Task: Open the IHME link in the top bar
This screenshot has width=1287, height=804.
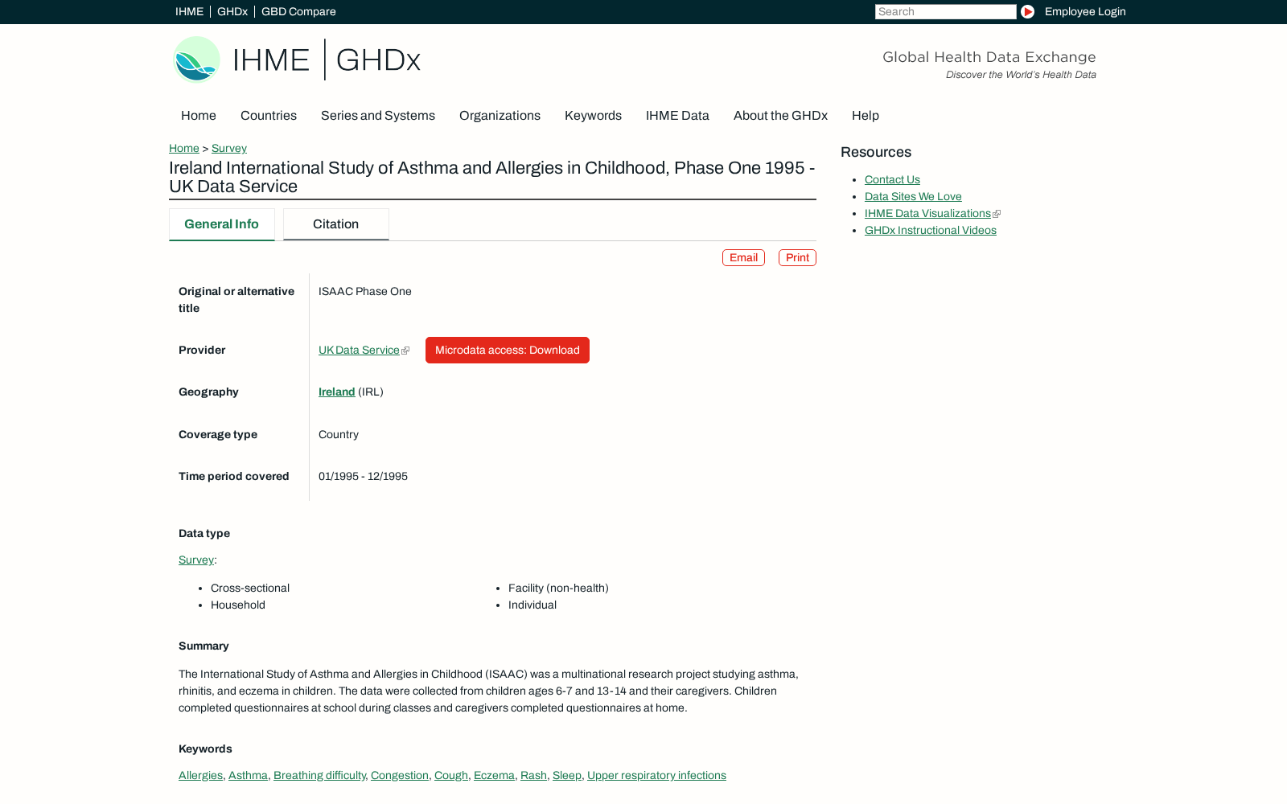Action: (189, 11)
